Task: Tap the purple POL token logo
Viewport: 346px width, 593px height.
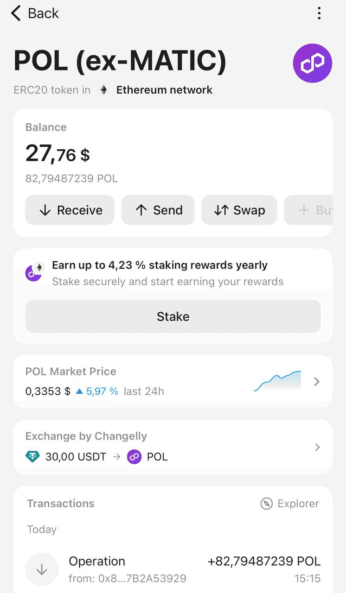Action: click(x=313, y=63)
